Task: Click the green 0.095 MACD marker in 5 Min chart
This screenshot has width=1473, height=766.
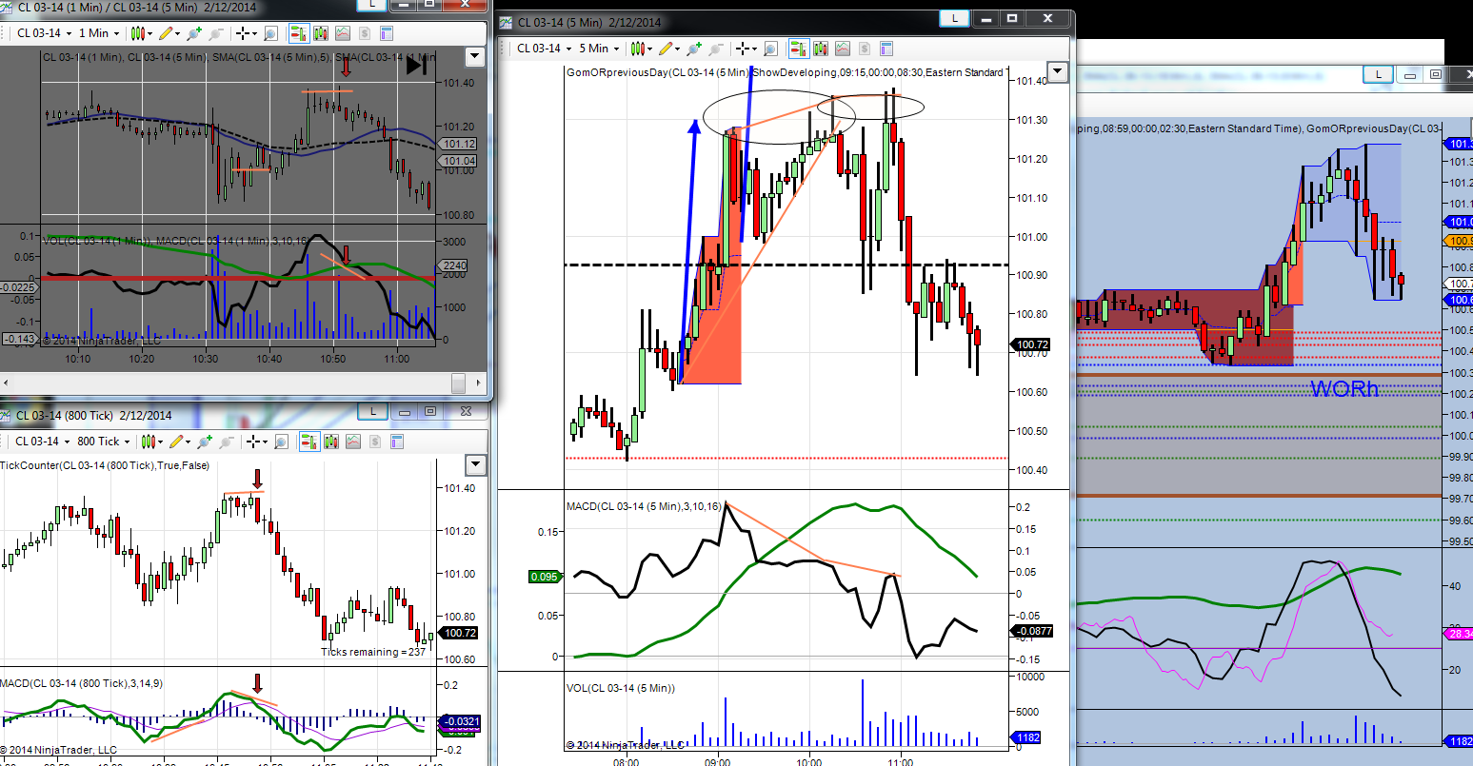Action: pyautogui.click(x=544, y=576)
